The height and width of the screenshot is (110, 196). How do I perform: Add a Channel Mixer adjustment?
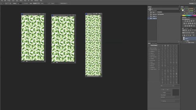pos(193,24)
